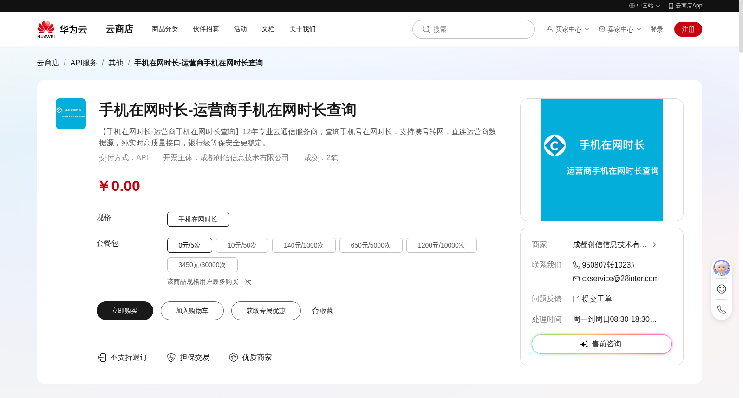Click the globe icon for China site
Screen dimensions: 743x398
tap(632, 6)
